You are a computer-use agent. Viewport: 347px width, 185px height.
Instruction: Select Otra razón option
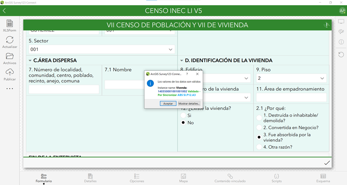point(259,147)
